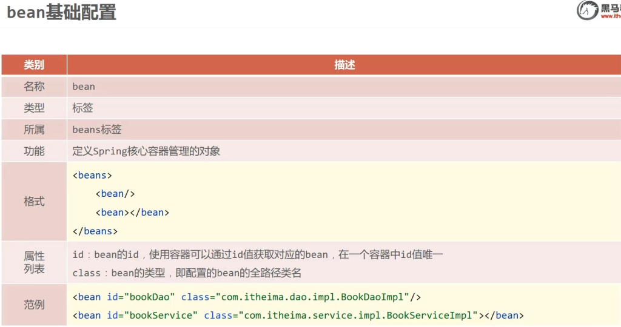Click the "定义Spring核心容器管理的对象" text
Viewport: 621px width, 327px height.
coord(146,151)
